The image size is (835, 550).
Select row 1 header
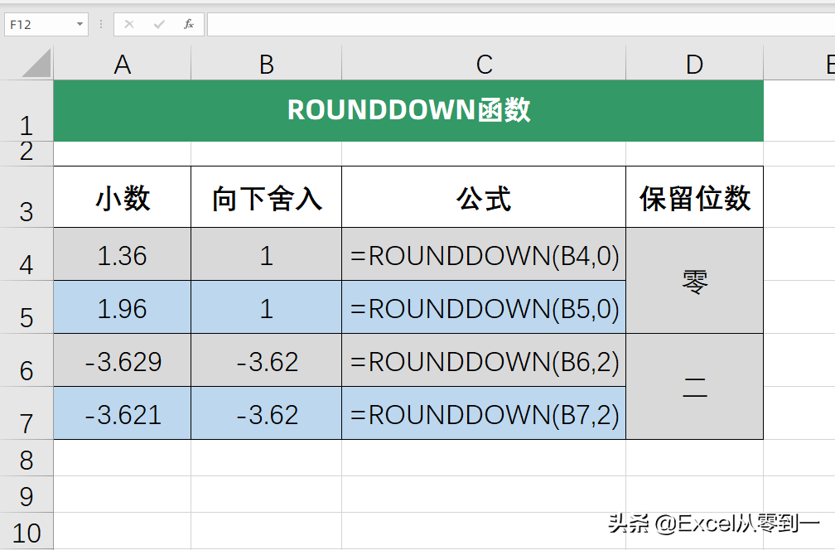pos(27,111)
